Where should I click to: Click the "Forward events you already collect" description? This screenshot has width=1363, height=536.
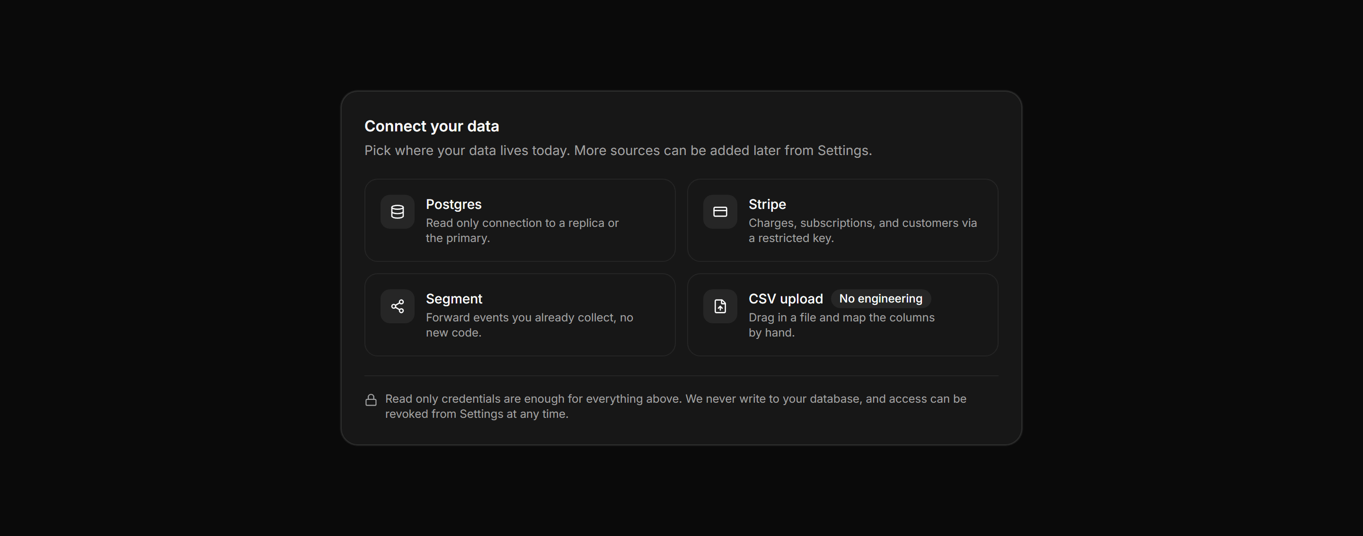click(529, 325)
